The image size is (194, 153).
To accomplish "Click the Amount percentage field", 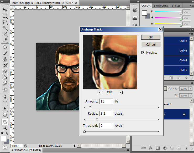I will pos(106,101).
